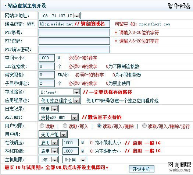
Task: Click the 在线压缩 size field
Action: click(71, 151)
